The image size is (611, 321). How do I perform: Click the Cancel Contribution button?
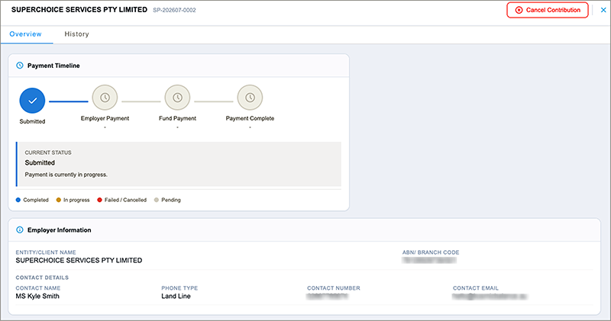548,10
